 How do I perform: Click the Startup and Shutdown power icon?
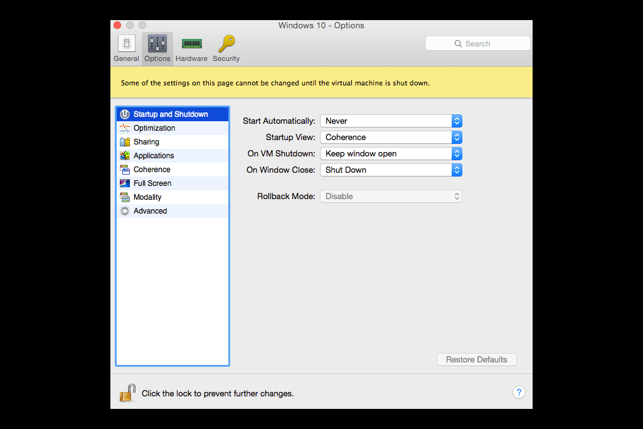pyautogui.click(x=125, y=114)
